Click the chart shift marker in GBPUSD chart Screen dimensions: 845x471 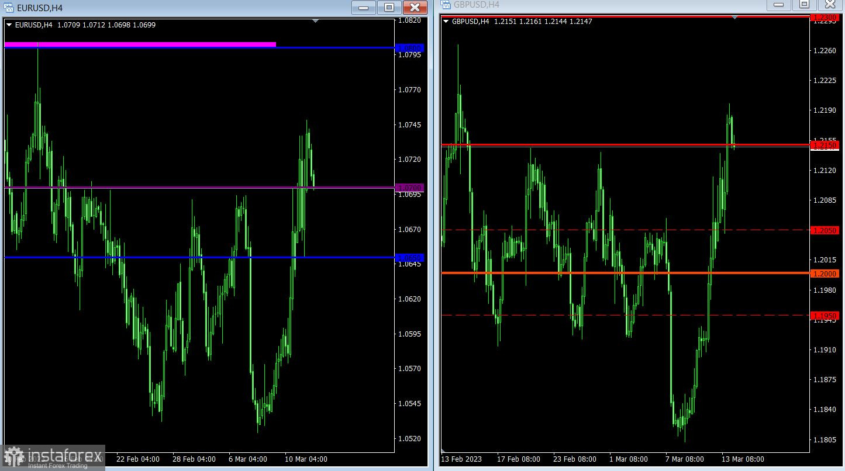click(x=734, y=18)
